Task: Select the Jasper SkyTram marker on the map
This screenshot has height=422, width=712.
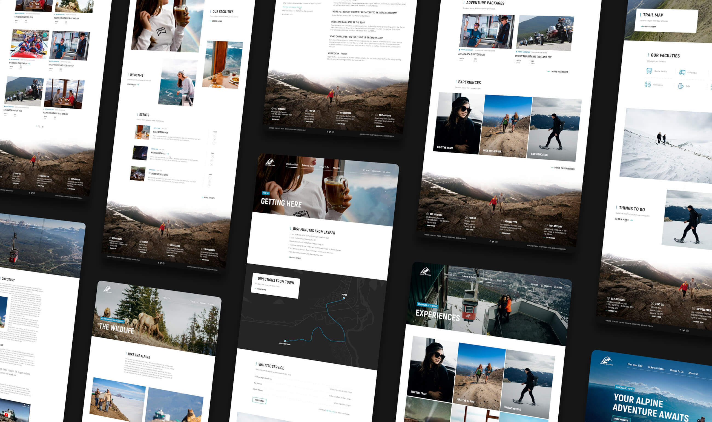Action: click(x=285, y=341)
